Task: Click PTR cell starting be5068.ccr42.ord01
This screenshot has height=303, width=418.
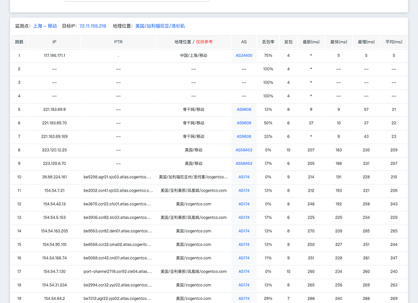Action: point(118,258)
